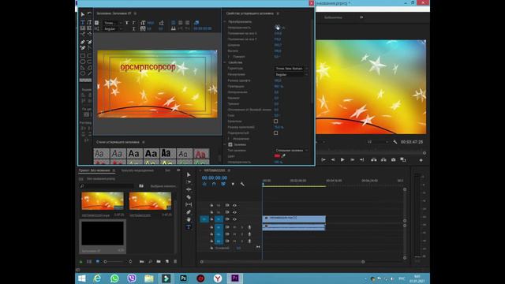505x284 pixels.
Task: Open timeline display settings wrench
Action: pos(242,184)
